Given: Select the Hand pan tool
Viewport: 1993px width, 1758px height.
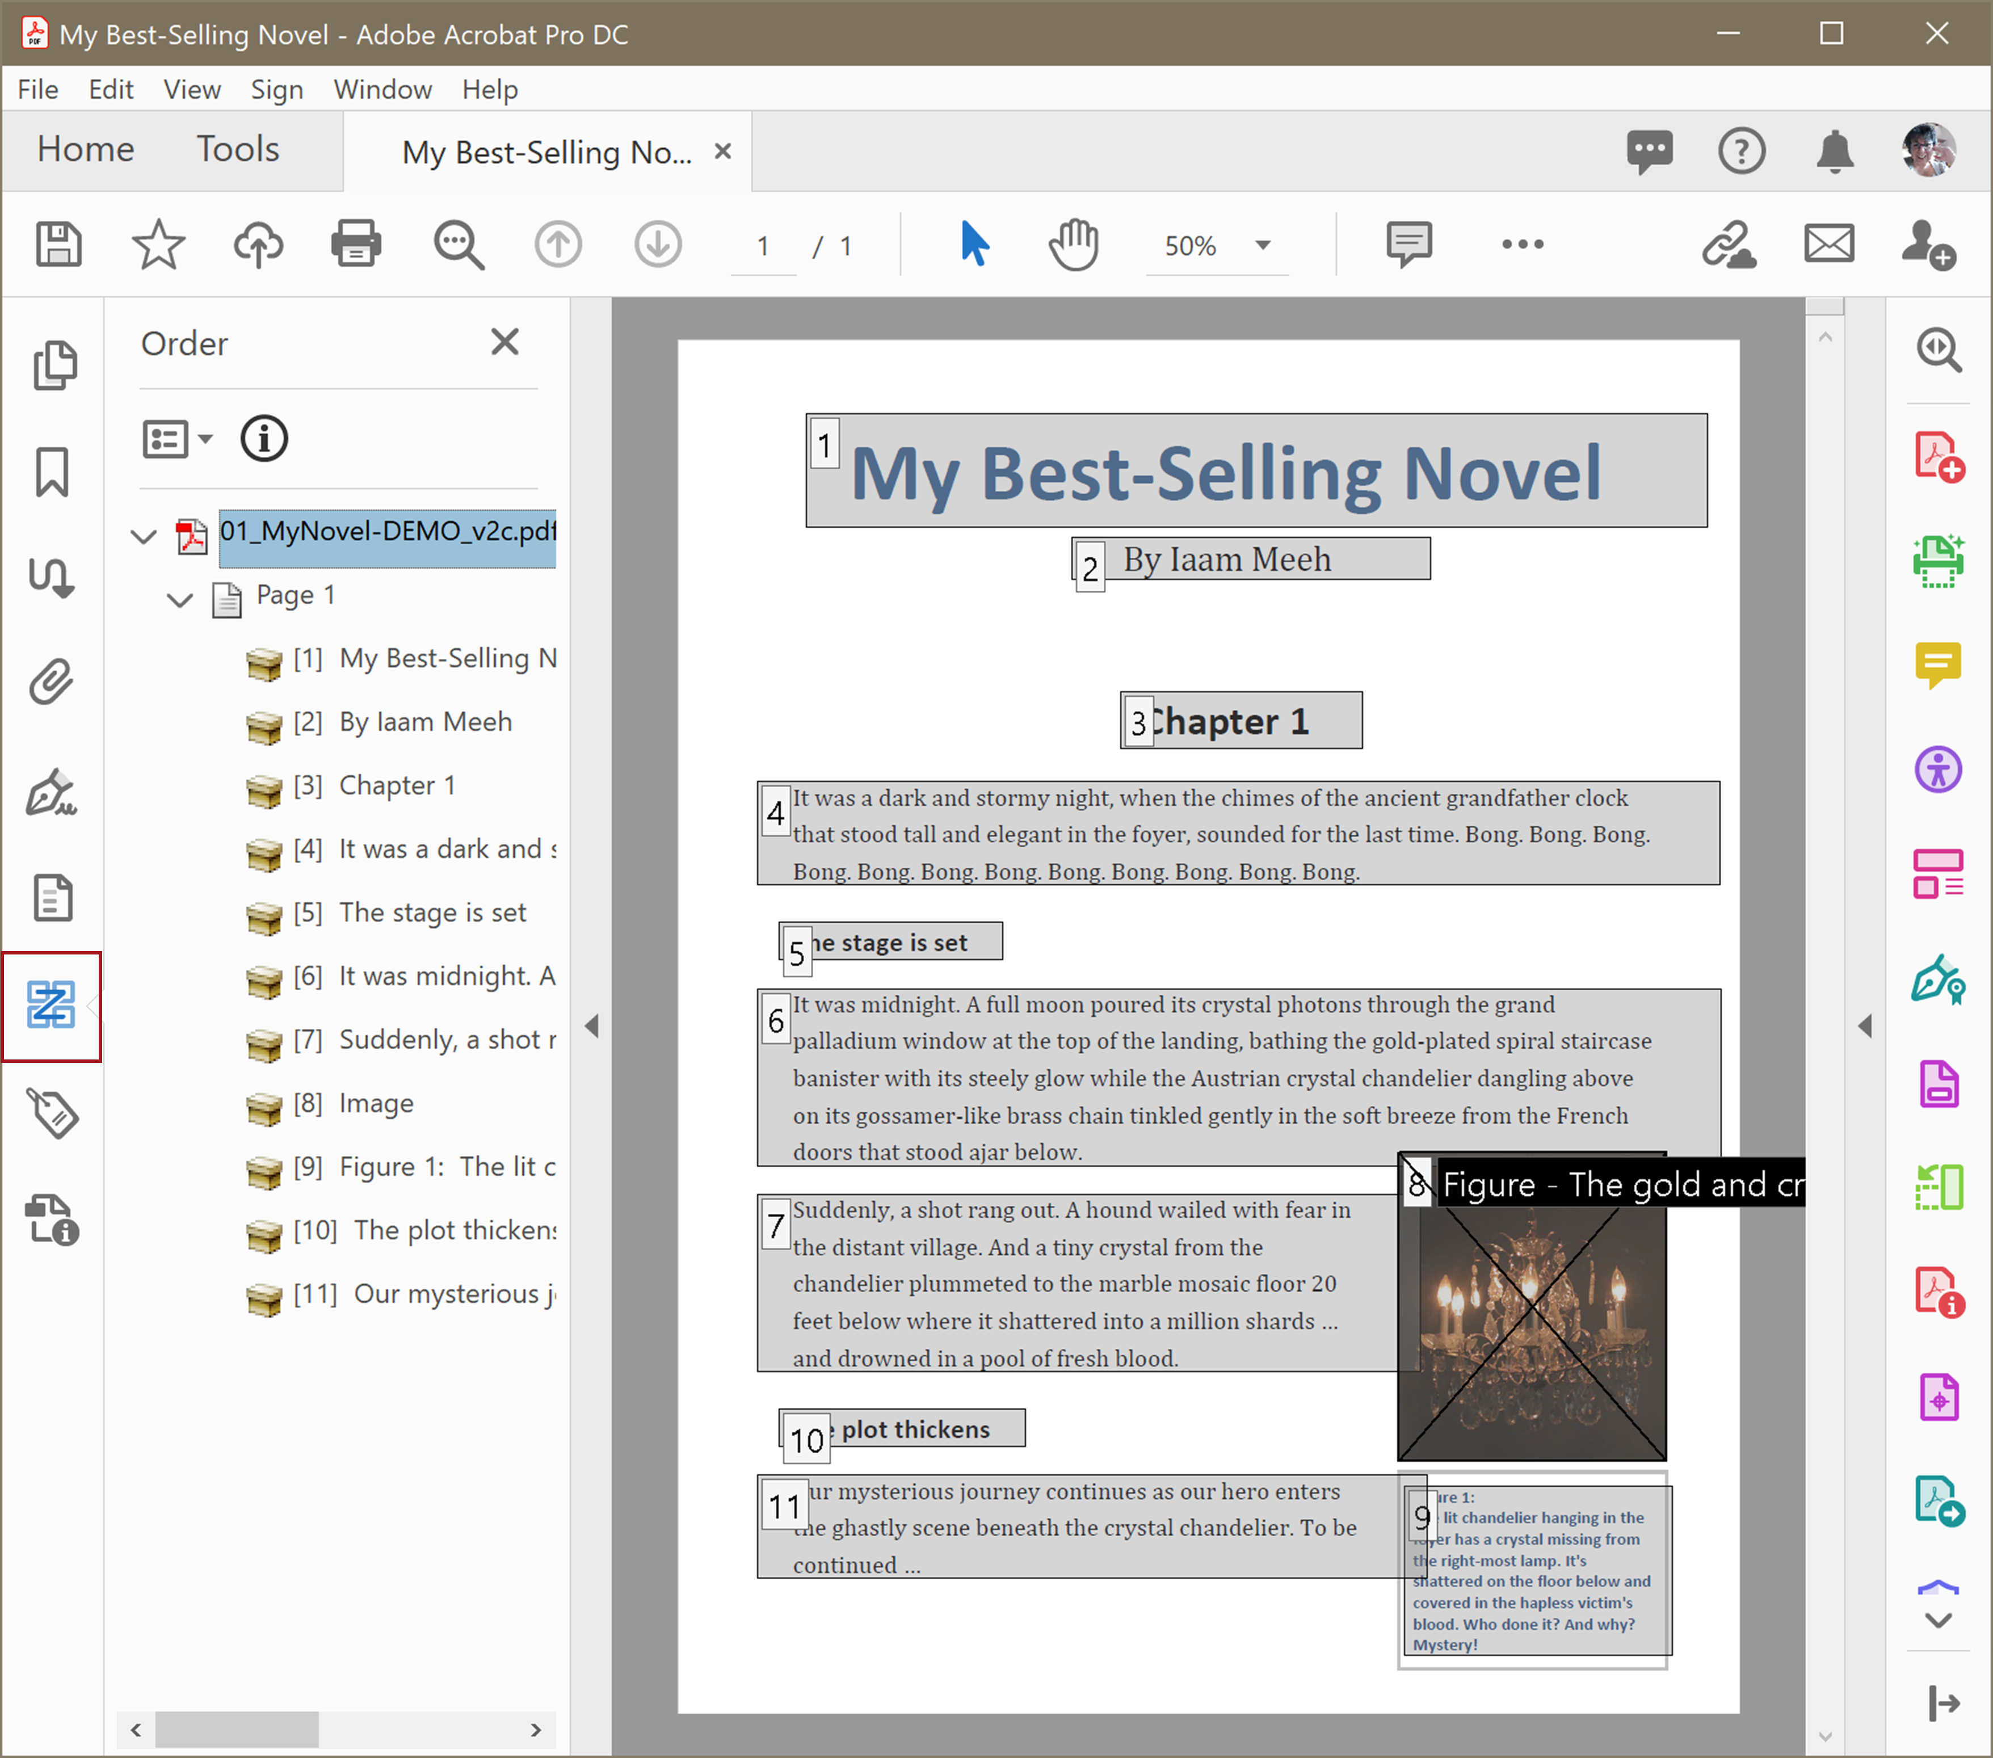Looking at the screenshot, I should 1074,245.
